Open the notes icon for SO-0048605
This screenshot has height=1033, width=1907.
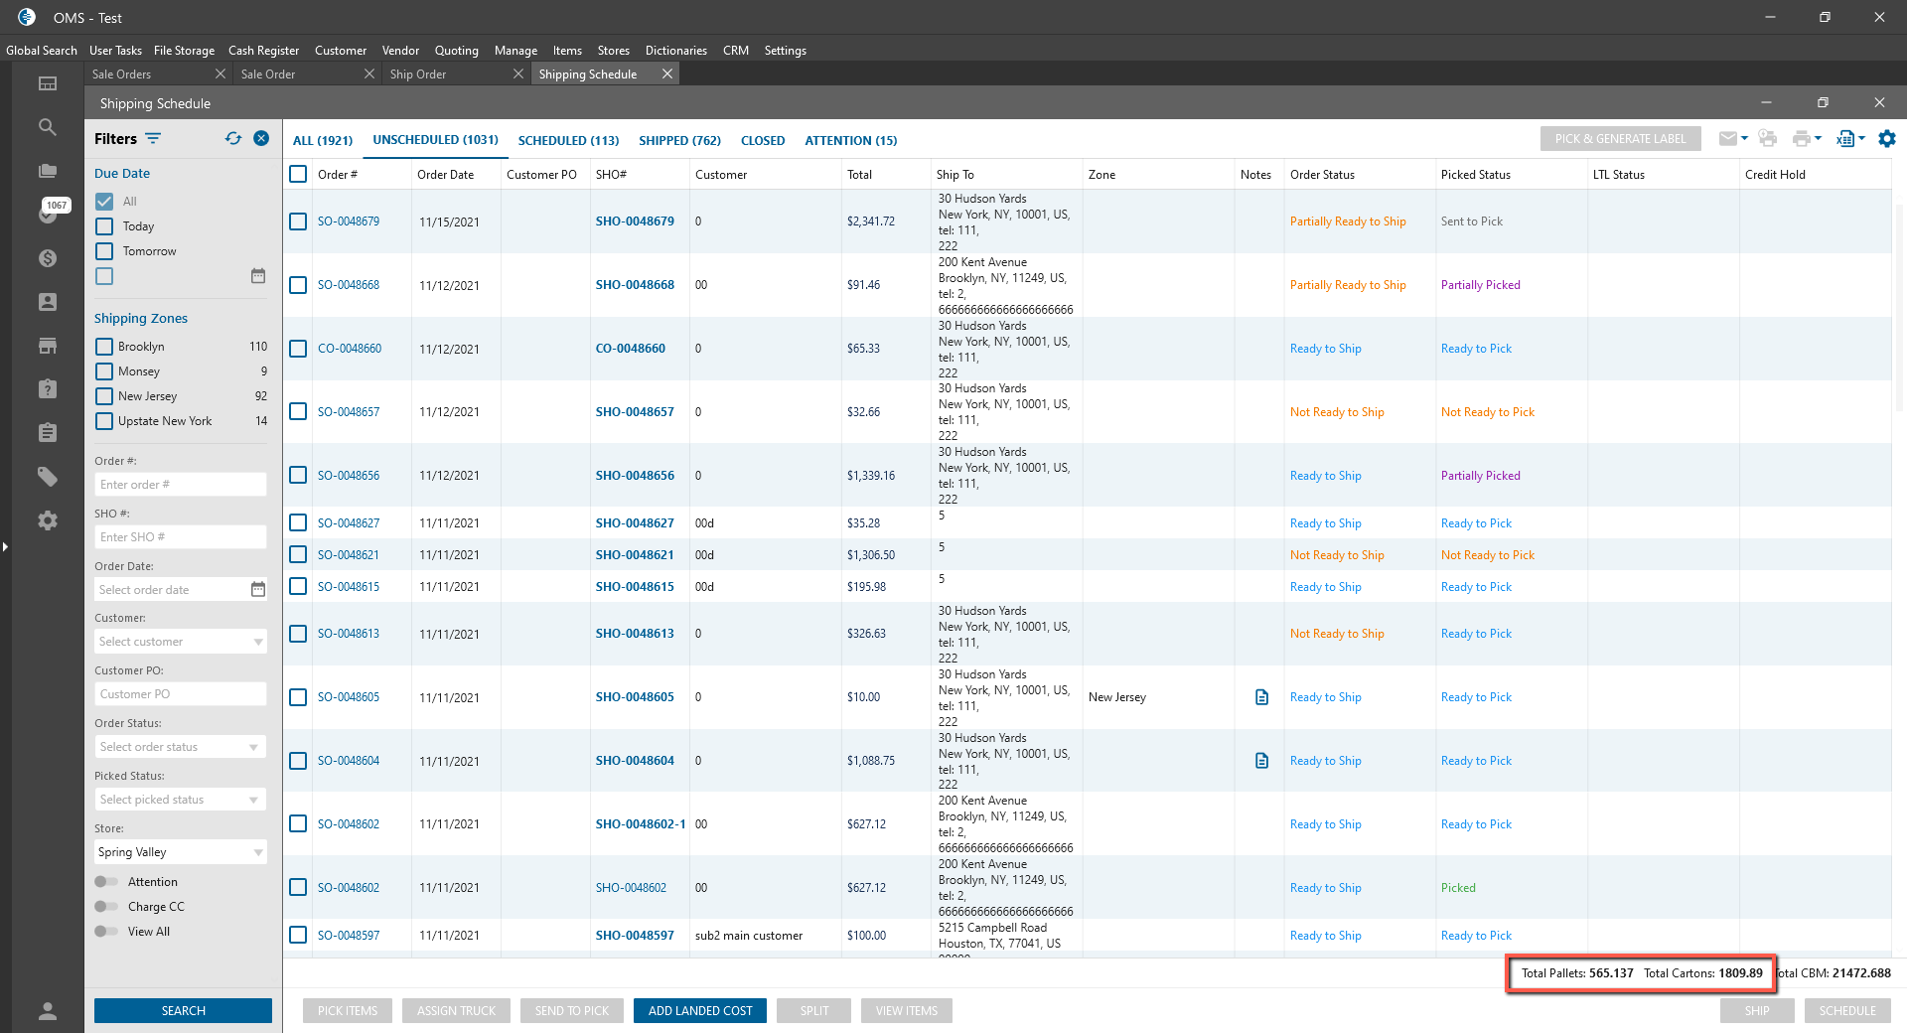[1261, 697]
